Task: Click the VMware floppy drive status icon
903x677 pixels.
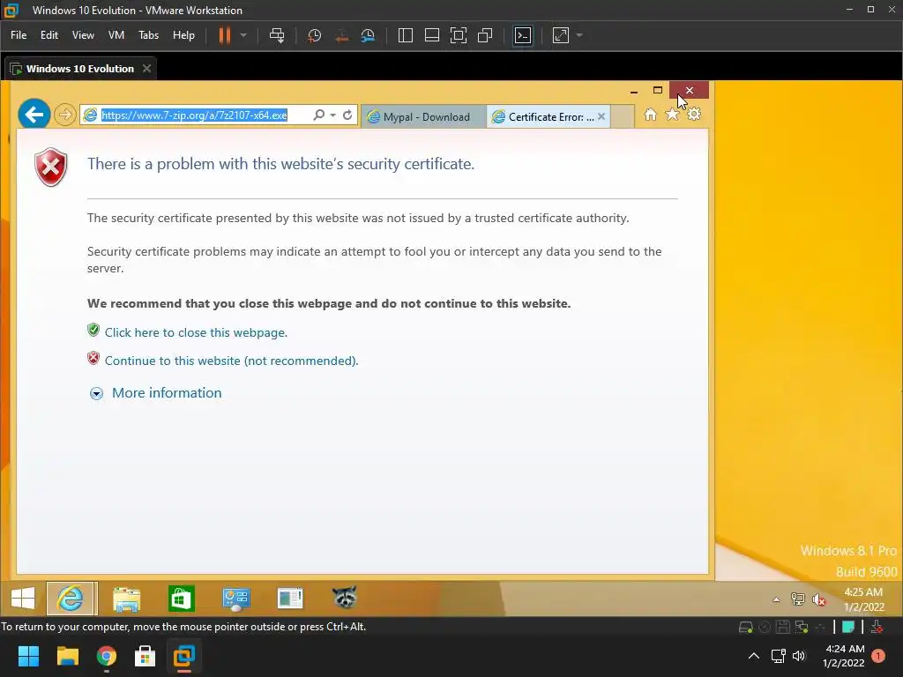Action: point(783,627)
